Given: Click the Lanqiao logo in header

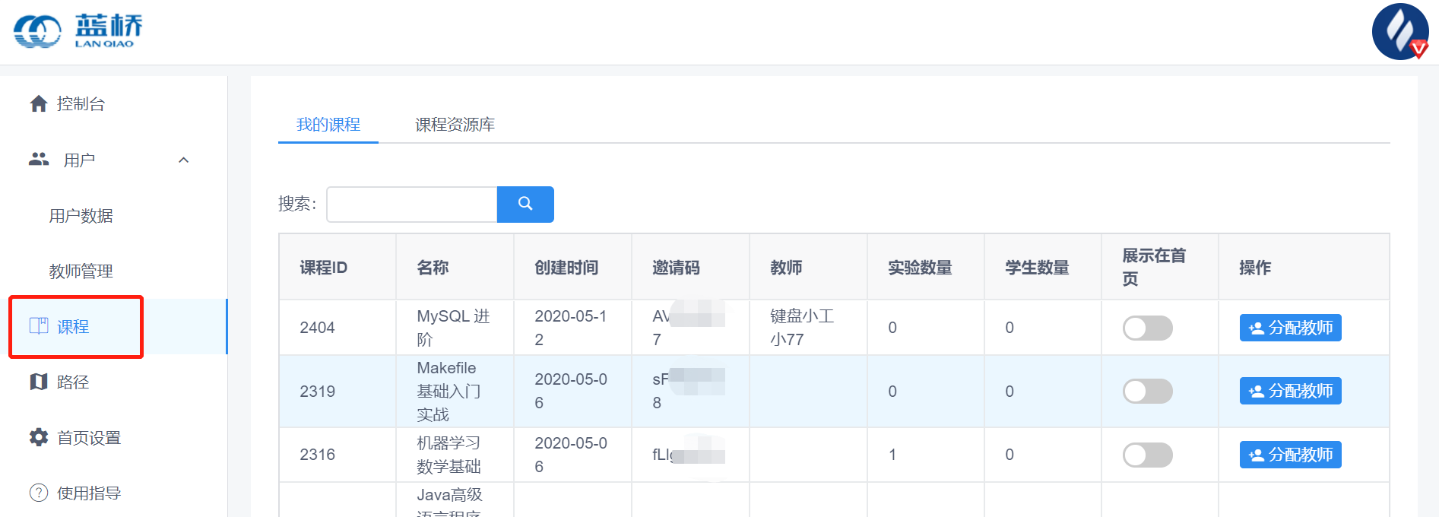Looking at the screenshot, I should point(78,31).
